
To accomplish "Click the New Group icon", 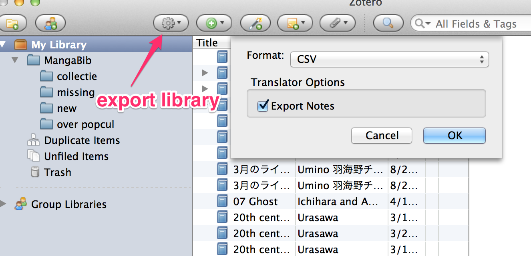I will 50,24.
